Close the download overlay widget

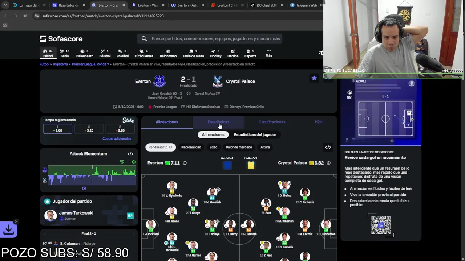click(16, 221)
